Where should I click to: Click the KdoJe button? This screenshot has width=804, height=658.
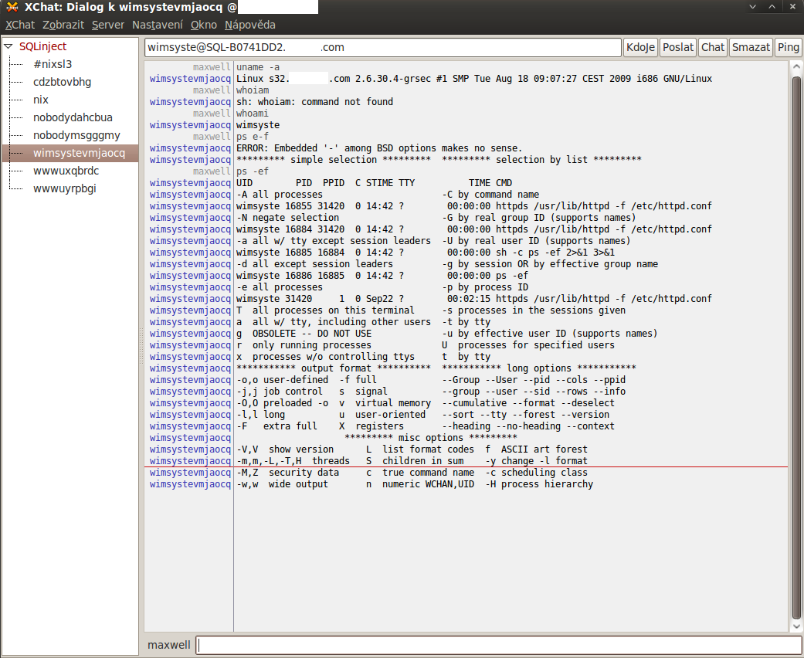tap(640, 47)
